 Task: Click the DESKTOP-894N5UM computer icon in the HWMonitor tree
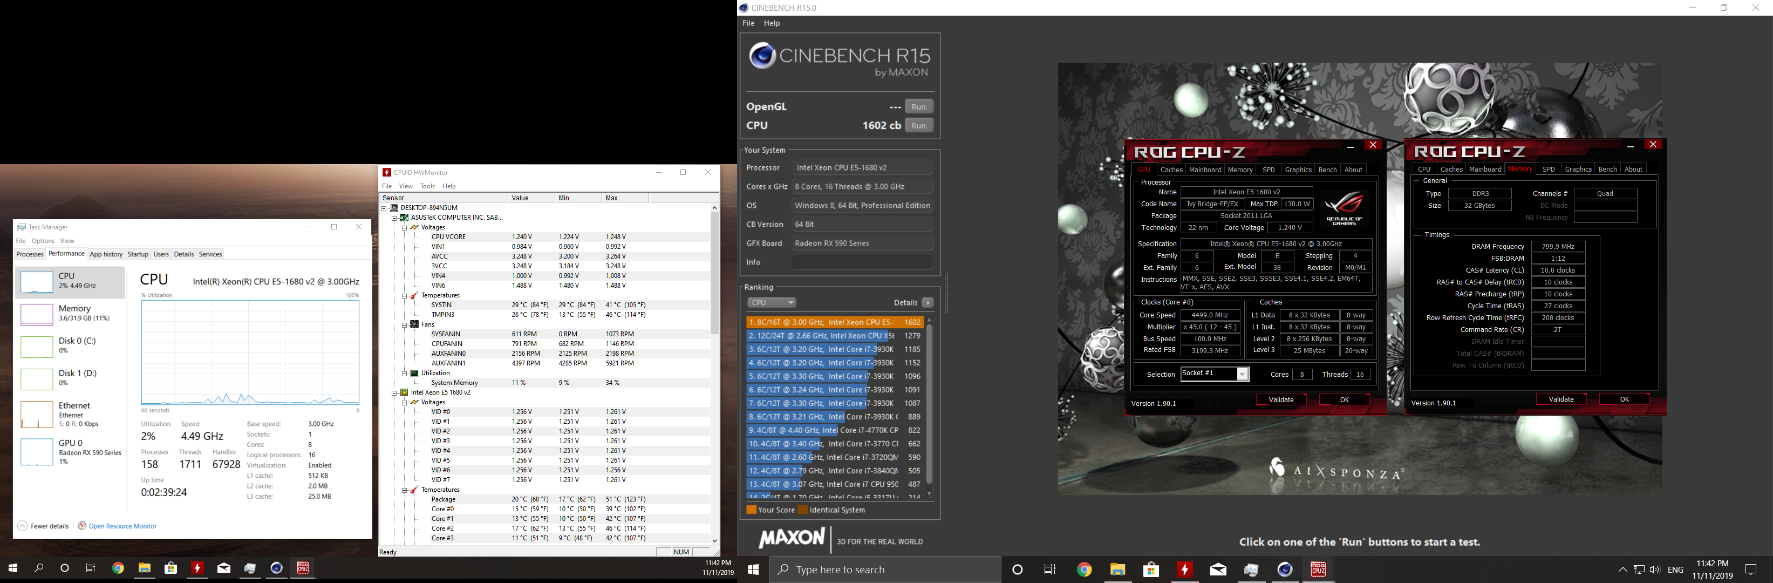coord(394,207)
